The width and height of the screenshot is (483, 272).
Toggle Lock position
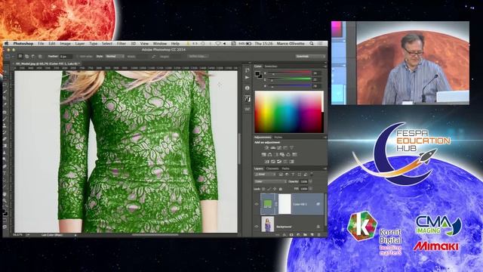coord(275,189)
